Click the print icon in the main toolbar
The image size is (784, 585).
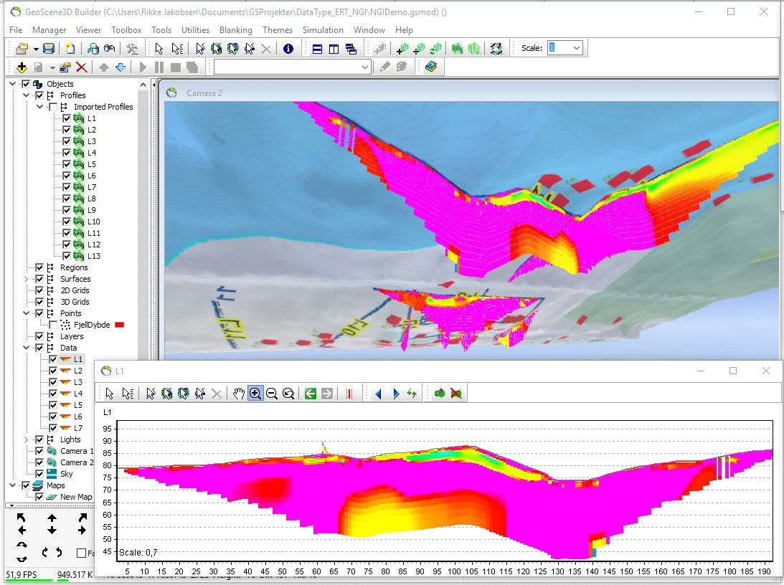[x=93, y=49]
